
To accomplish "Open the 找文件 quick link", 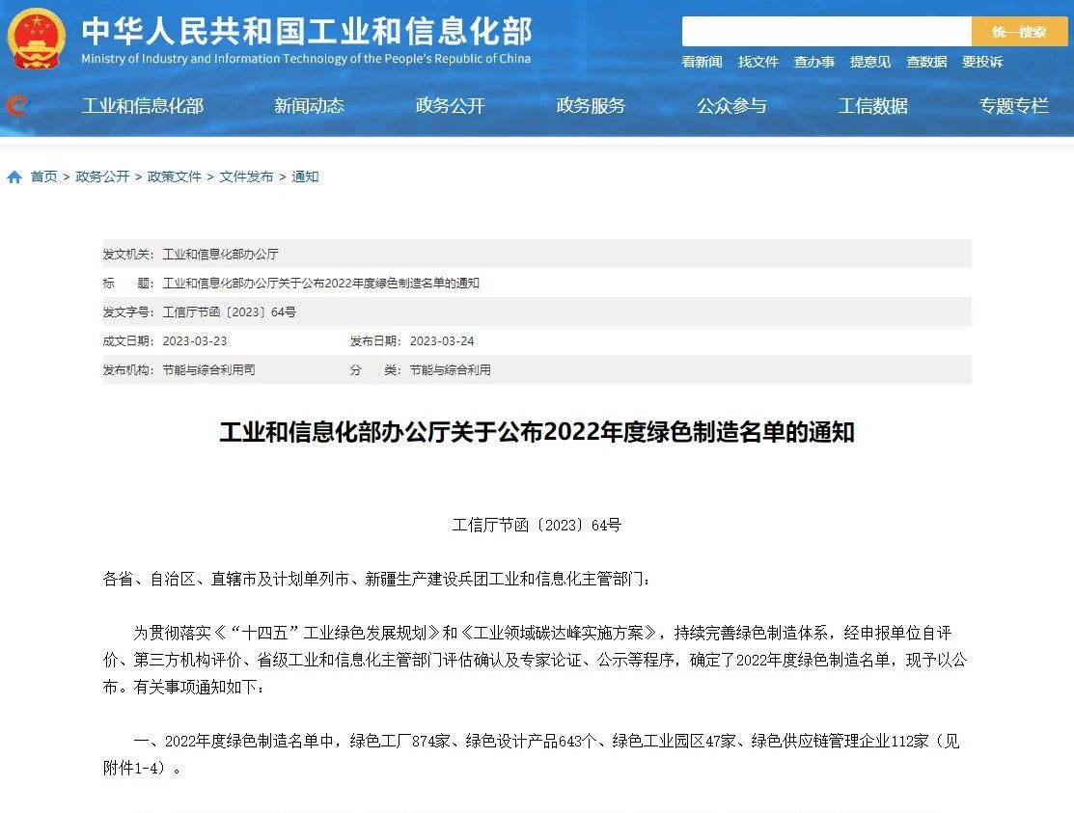I will pos(757,62).
